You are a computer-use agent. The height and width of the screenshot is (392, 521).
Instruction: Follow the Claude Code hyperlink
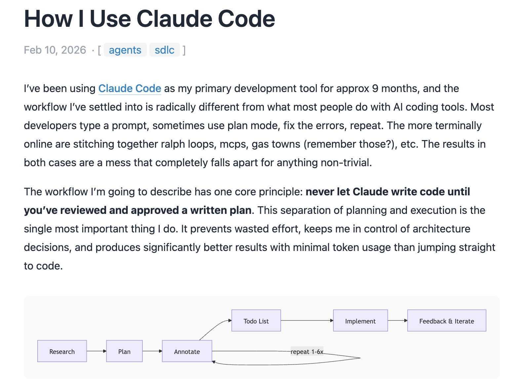[130, 88]
